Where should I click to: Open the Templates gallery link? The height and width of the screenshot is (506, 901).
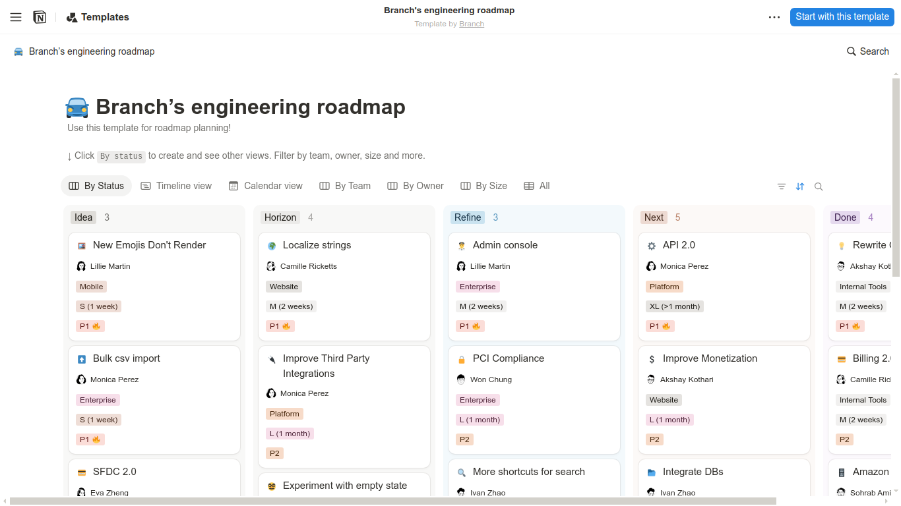click(98, 17)
